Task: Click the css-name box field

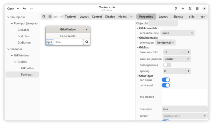Action: tap(185, 109)
